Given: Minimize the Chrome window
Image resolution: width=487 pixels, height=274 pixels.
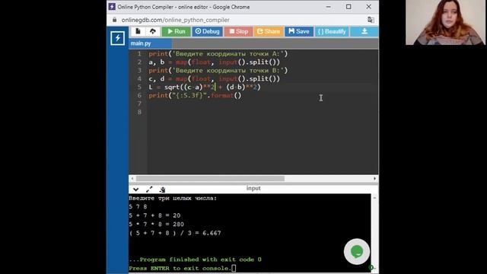Looking at the screenshot, I should point(328,7).
